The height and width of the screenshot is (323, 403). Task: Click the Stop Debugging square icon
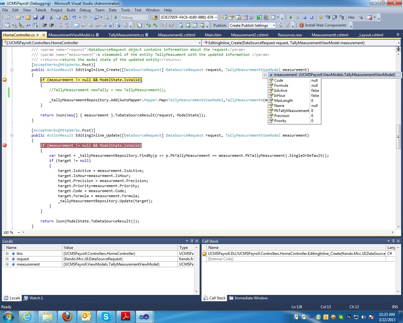(304, 18)
